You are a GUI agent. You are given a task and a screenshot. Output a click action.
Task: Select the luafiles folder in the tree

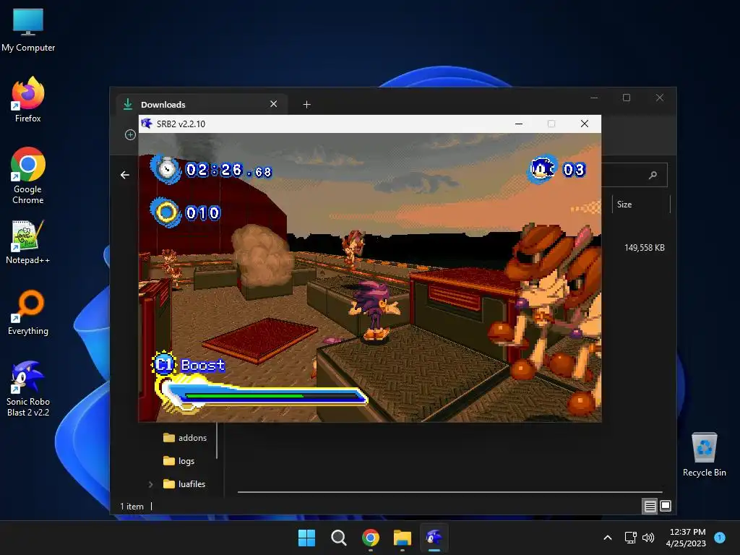184,484
